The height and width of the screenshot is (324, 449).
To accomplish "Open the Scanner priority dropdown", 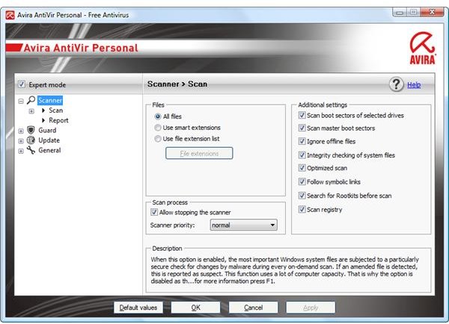I will [x=244, y=225].
